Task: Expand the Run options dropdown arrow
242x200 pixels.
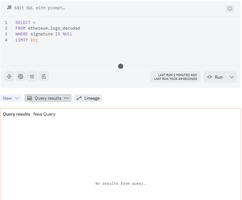Action: [232, 77]
